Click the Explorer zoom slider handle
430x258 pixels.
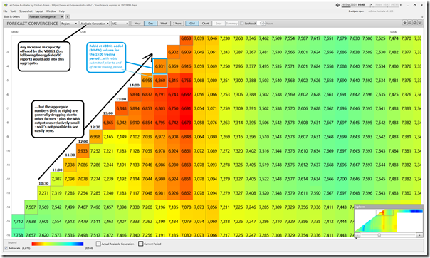pyautogui.click(x=379, y=235)
